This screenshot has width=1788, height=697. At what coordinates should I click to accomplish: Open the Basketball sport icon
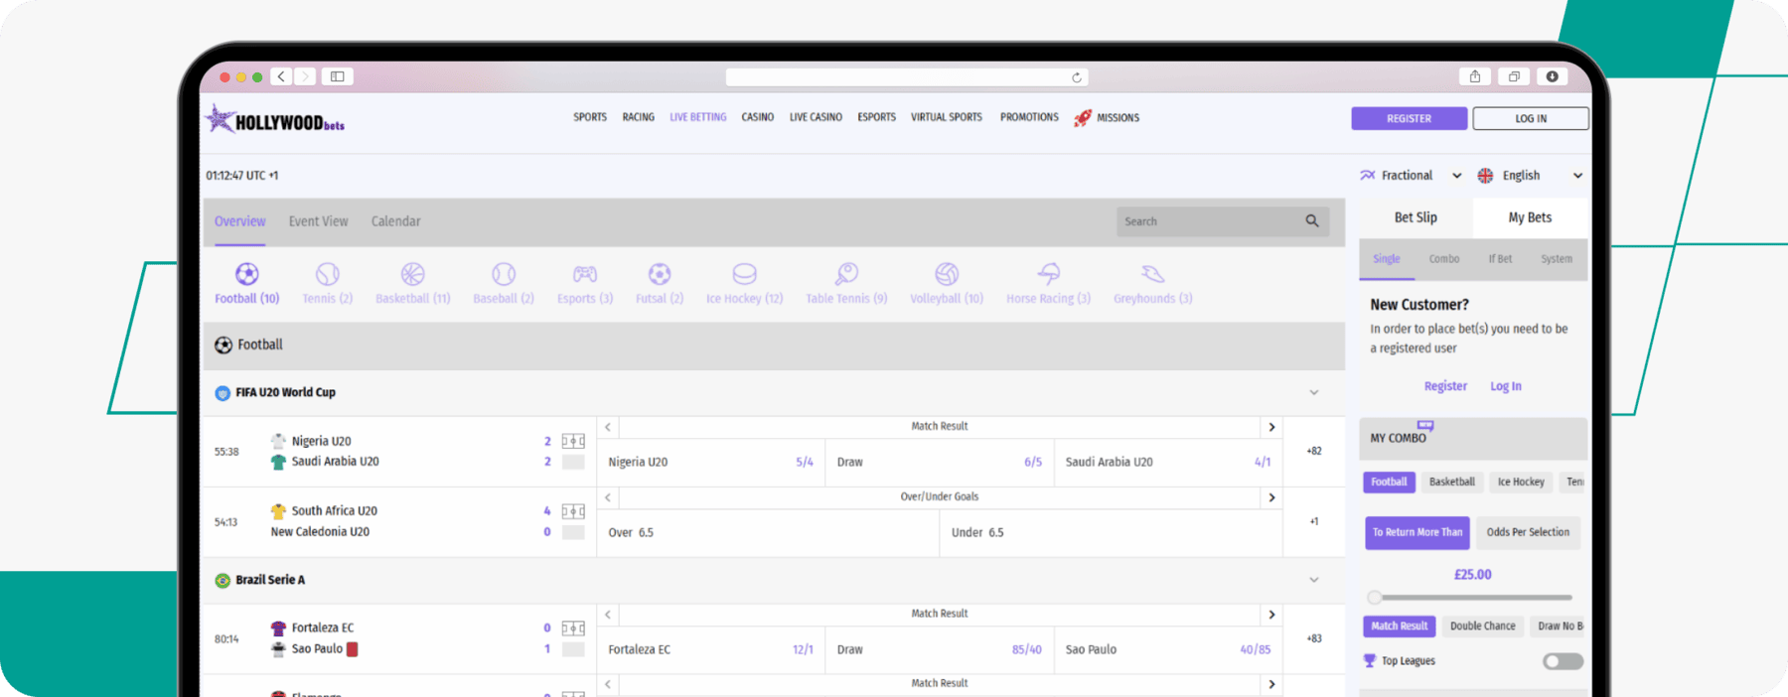coord(412,274)
